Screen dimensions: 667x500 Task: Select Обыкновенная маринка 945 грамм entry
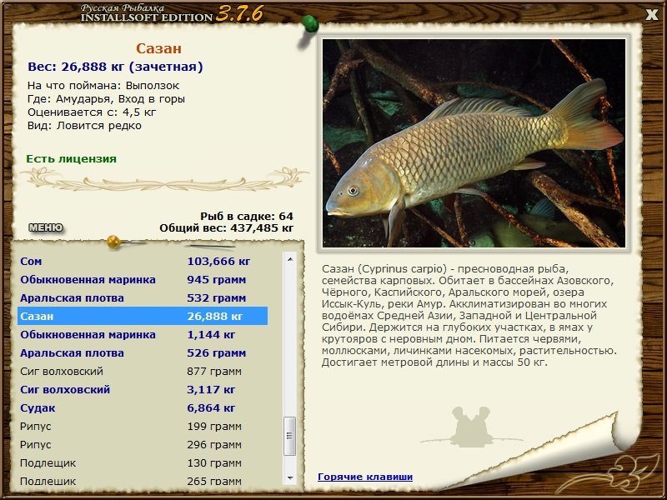click(x=143, y=280)
